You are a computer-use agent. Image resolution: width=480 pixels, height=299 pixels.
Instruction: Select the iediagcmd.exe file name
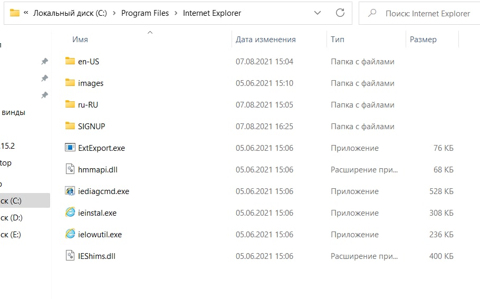(x=103, y=191)
